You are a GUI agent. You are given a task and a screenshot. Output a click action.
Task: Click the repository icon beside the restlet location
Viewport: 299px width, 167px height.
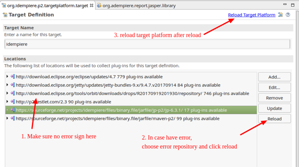coord(13,102)
